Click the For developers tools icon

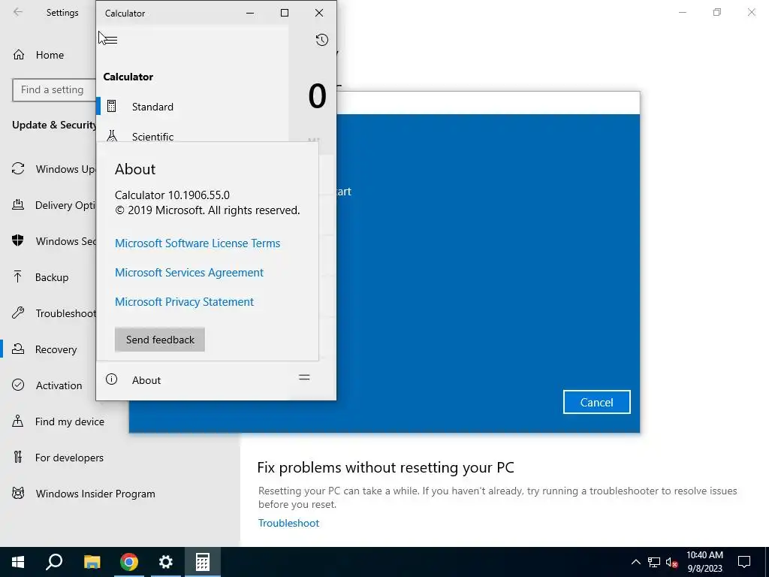pos(18,457)
